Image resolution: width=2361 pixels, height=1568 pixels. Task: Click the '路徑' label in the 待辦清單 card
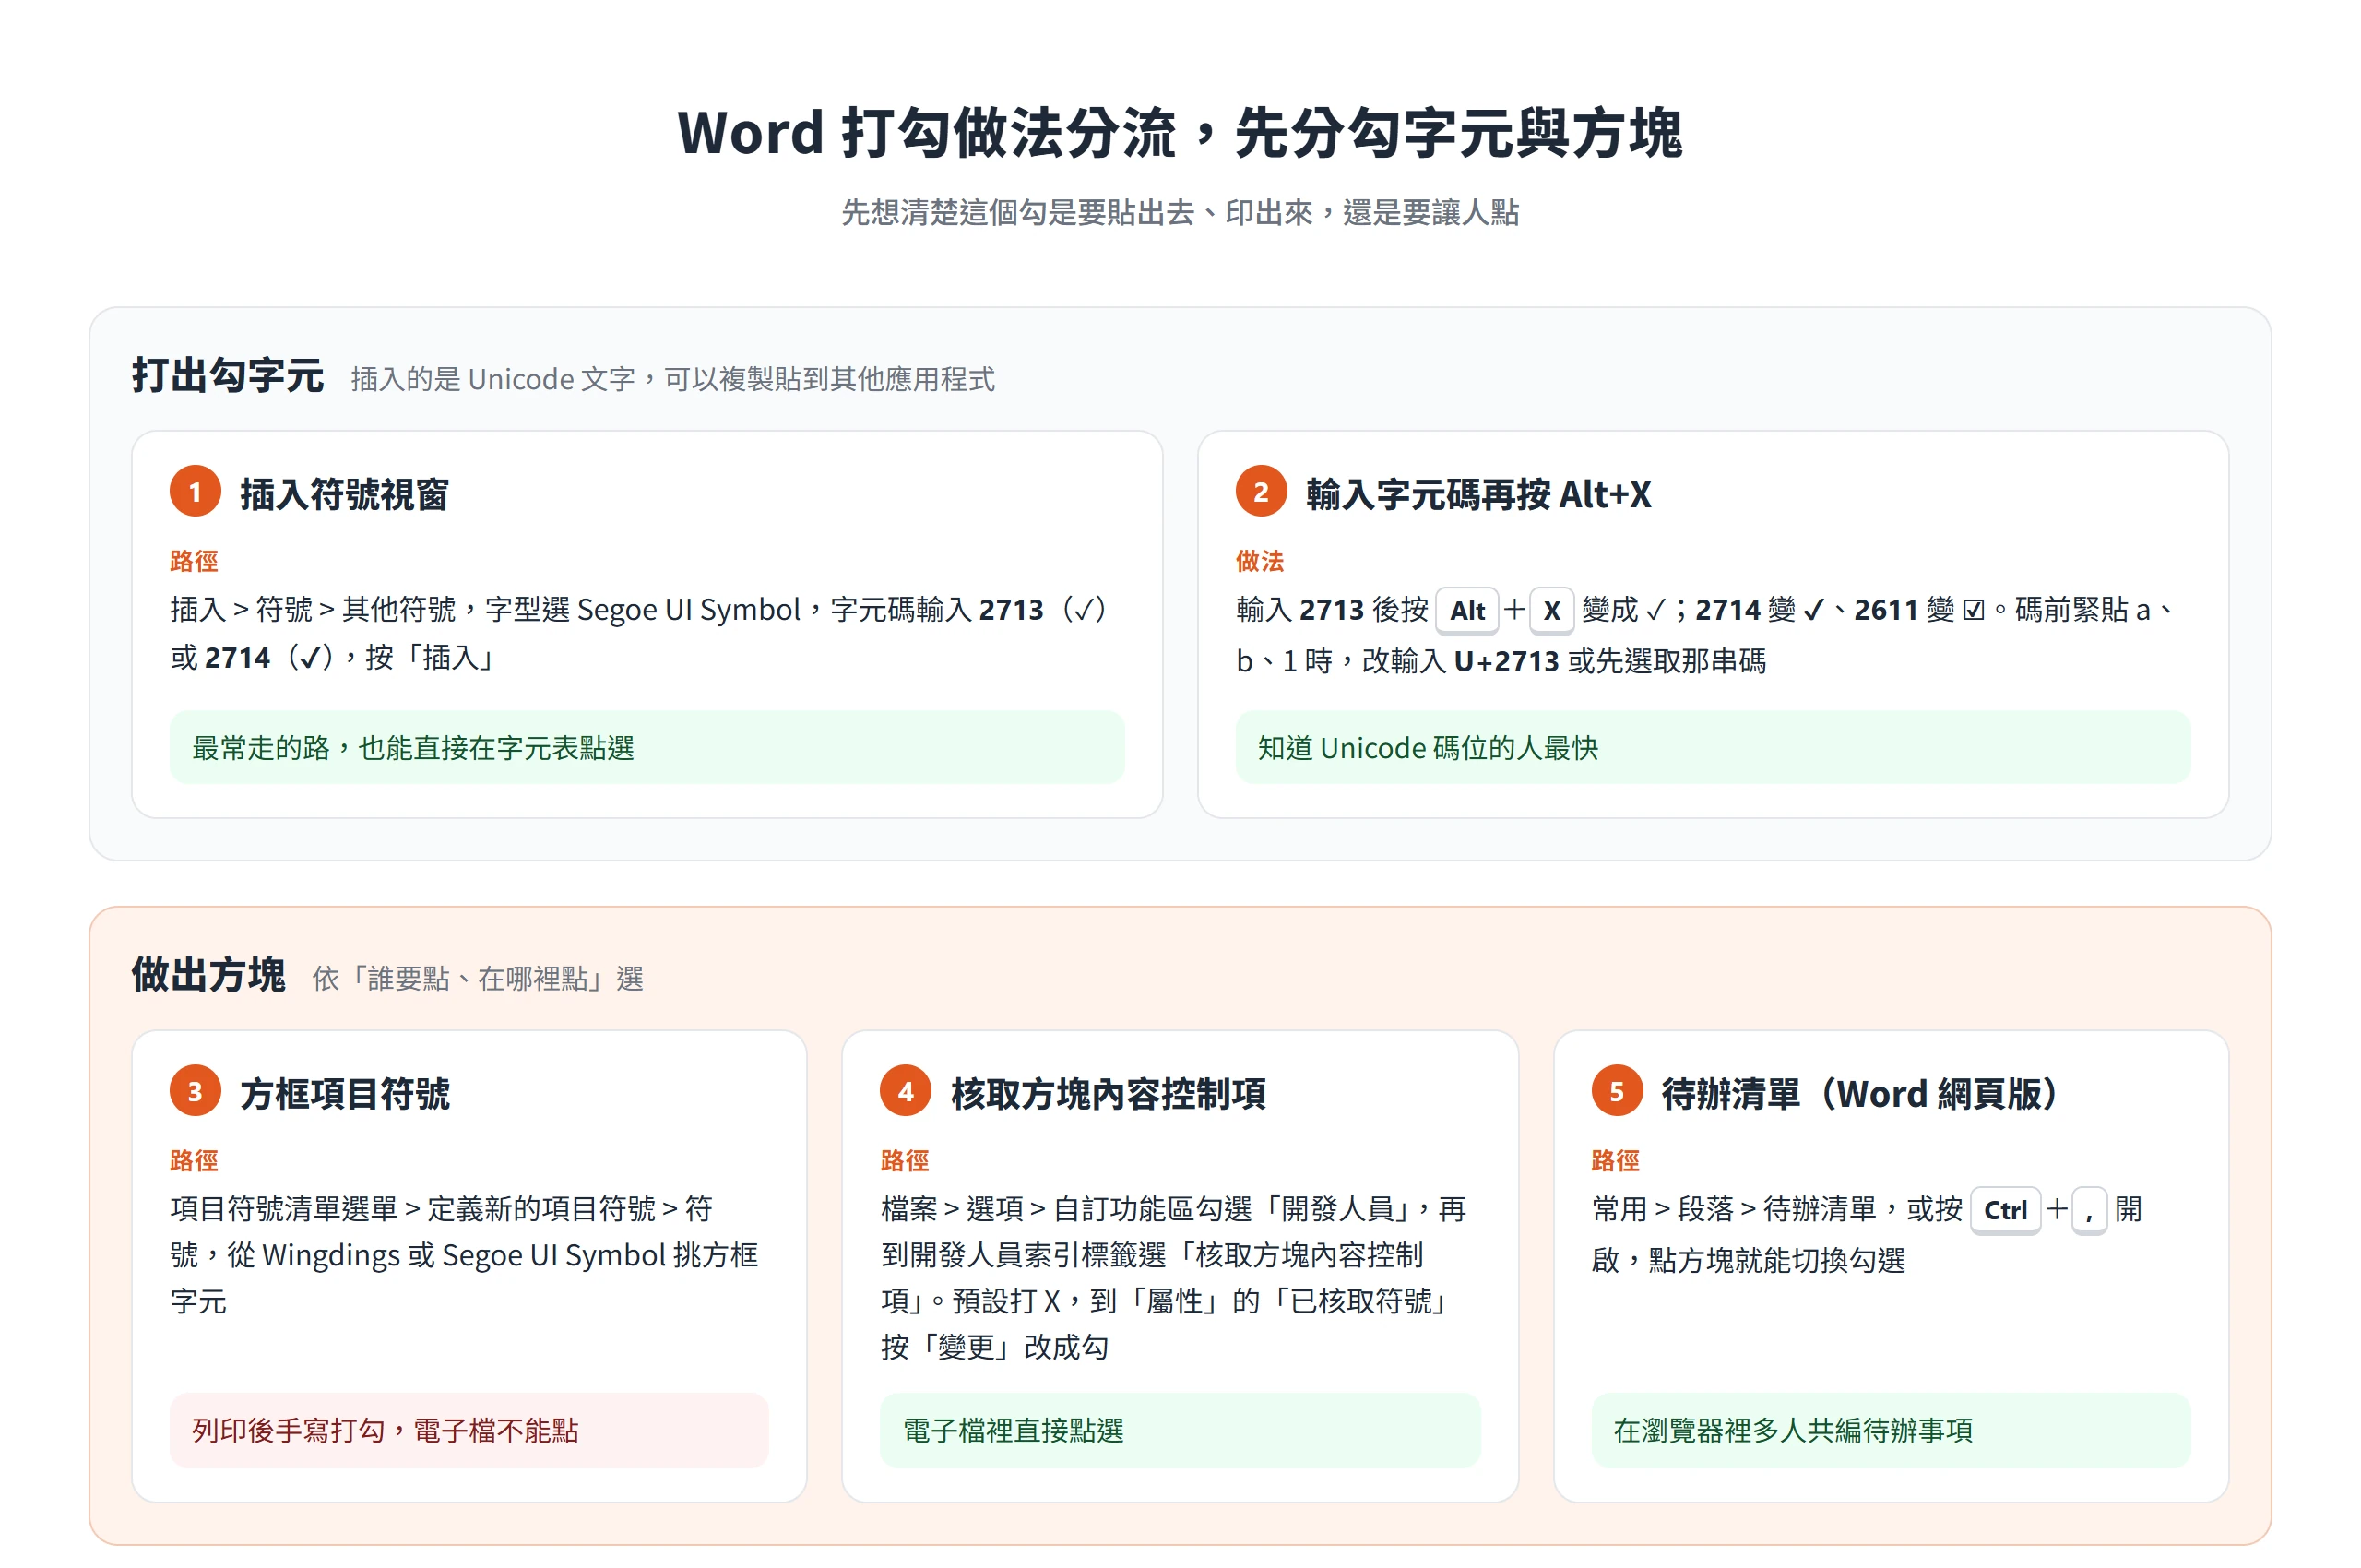pyautogui.click(x=1615, y=1161)
